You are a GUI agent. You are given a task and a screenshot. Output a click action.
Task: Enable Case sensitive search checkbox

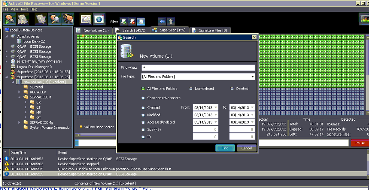pyautogui.click(x=143, y=98)
